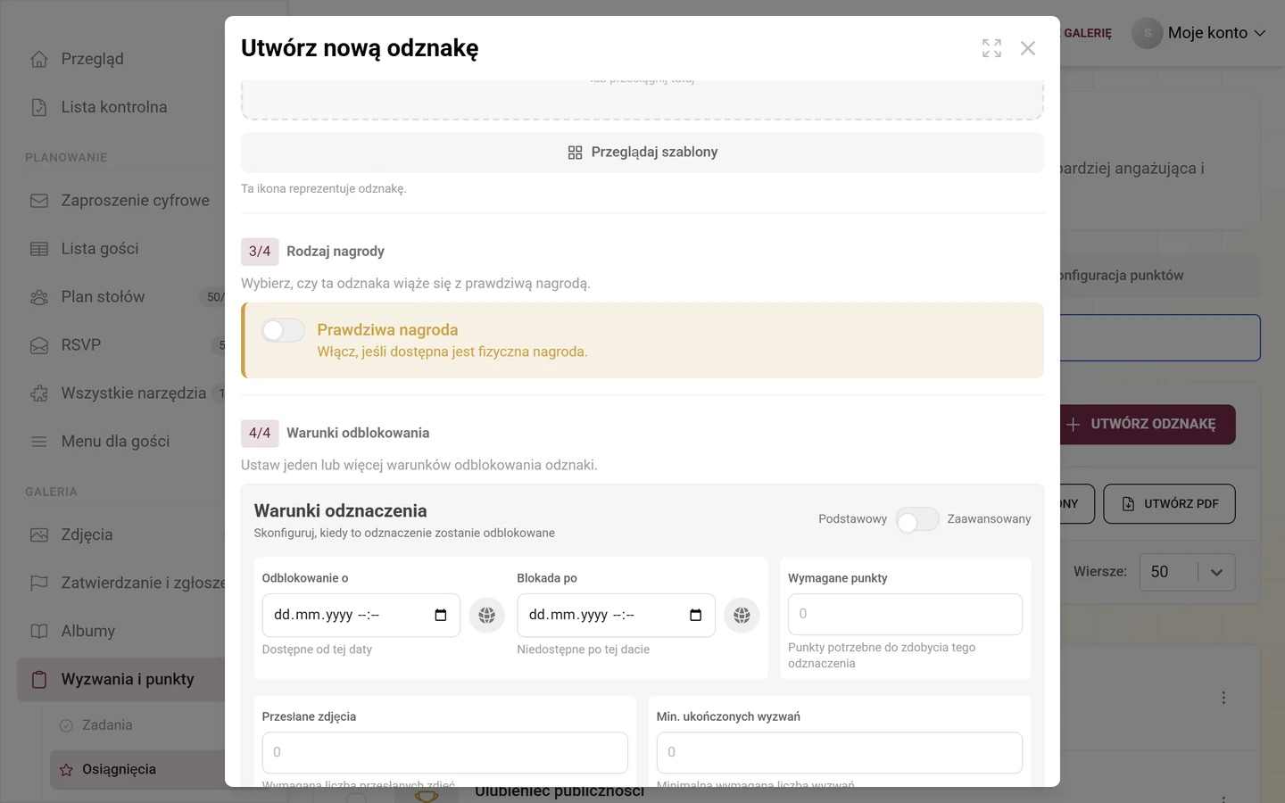This screenshot has height=803, width=1285.
Task: Click the UTWÓRZ PDF button
Action: point(1169,504)
